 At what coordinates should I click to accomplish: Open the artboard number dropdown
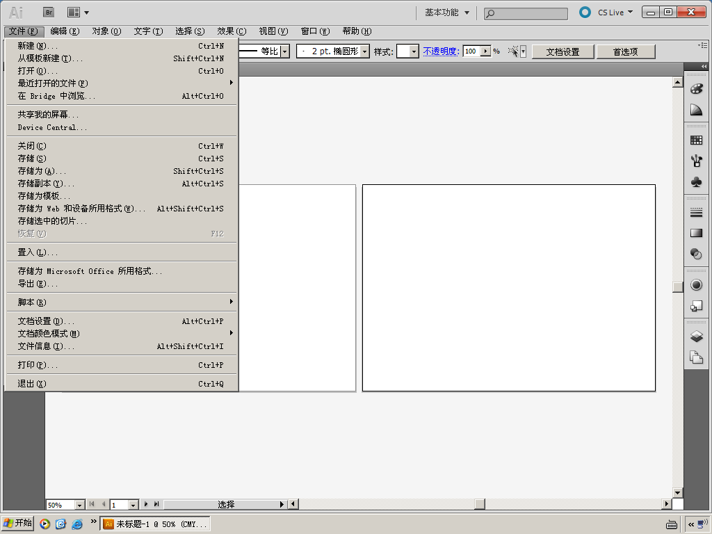[x=133, y=505]
